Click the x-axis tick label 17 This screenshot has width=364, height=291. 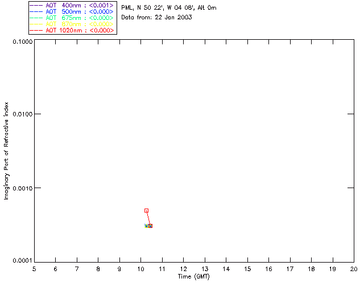290,269
